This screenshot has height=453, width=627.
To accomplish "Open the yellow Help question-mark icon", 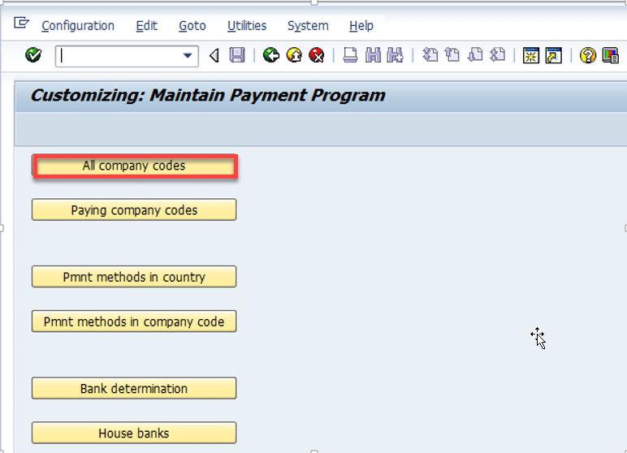I will pyautogui.click(x=588, y=55).
